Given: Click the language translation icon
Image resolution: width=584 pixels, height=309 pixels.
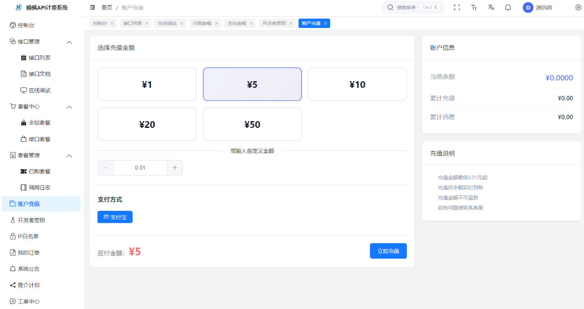Looking at the screenshot, I should pos(491,7).
